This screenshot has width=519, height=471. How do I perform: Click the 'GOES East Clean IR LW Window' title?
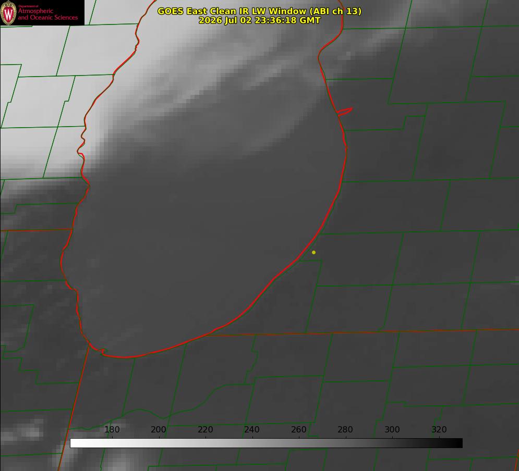coord(259,11)
